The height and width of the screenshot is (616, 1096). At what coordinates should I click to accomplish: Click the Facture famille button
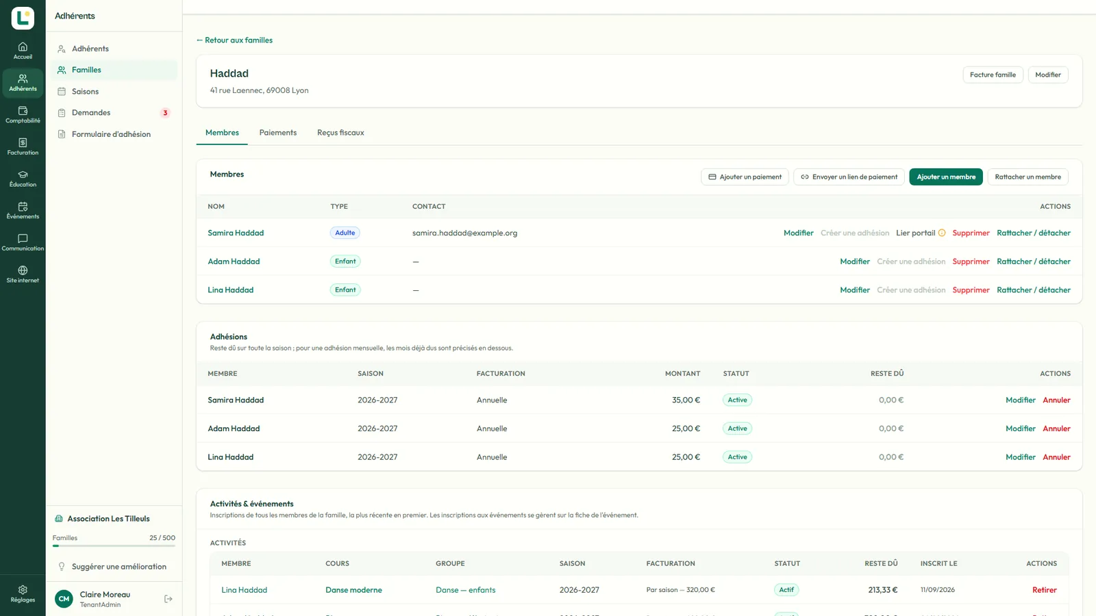993,75
